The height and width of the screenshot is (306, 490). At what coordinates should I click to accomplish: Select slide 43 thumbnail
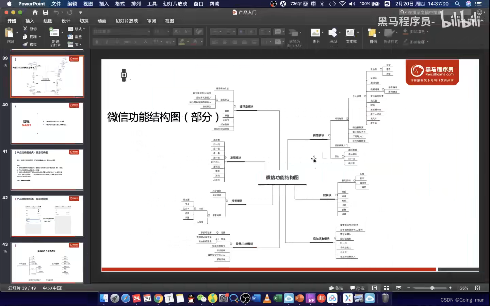click(x=47, y=262)
